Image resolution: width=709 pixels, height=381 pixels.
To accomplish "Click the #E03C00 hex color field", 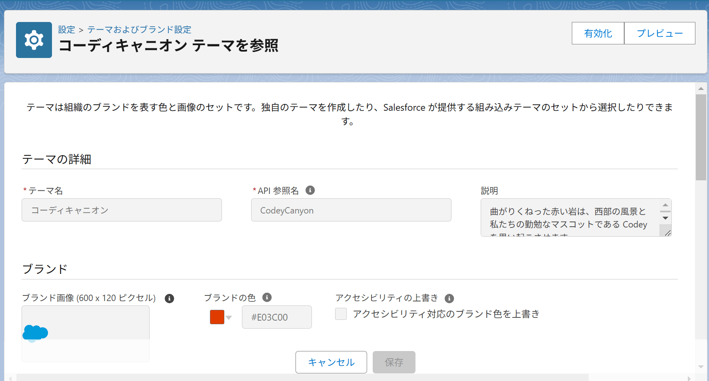I will 277,317.
